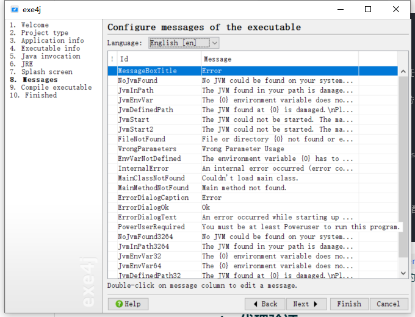This screenshot has height=317, width=415.
Task: Select the PowerUserRequired message row
Action: pyautogui.click(x=151, y=227)
